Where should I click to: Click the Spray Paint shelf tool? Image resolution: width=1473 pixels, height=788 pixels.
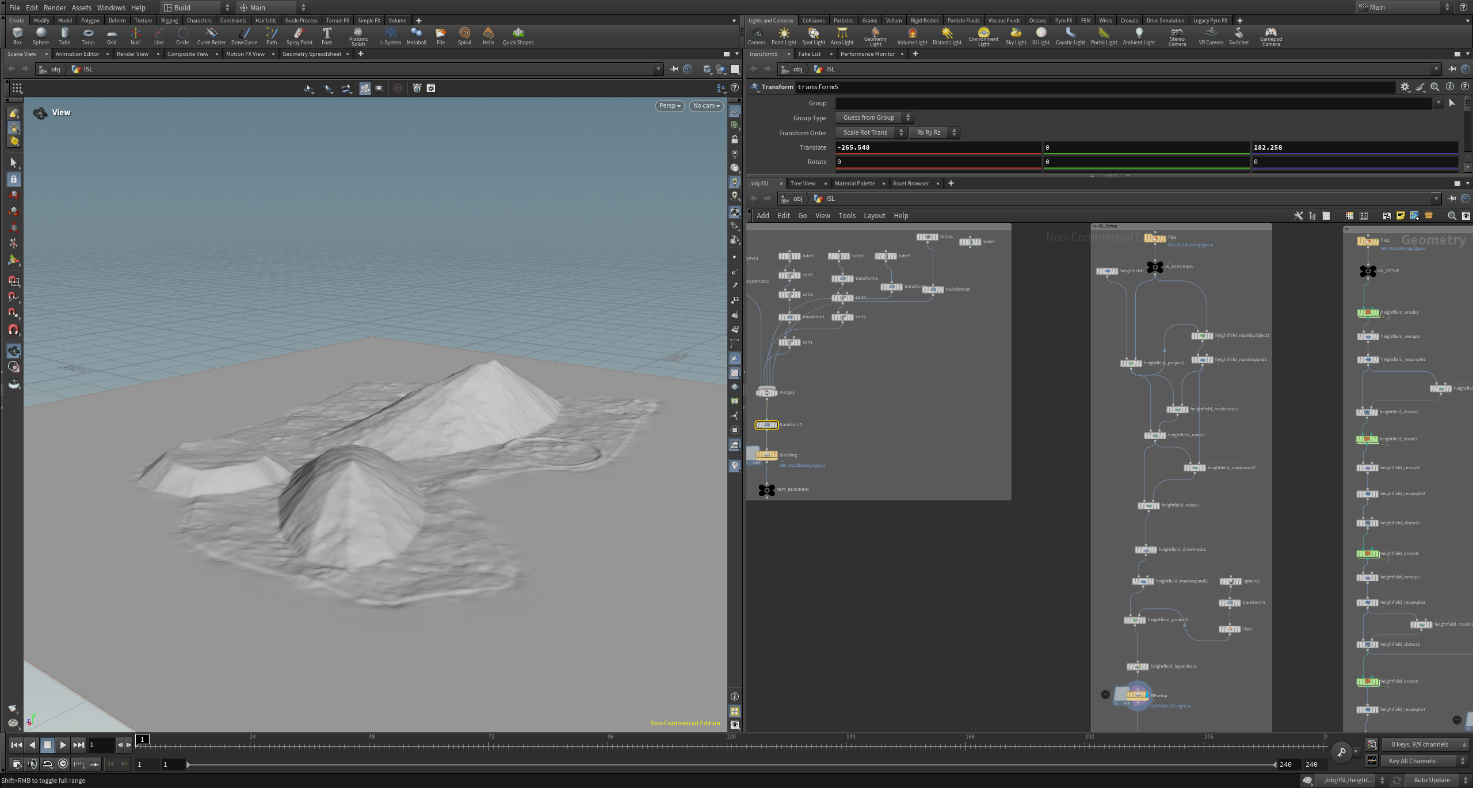point(299,36)
